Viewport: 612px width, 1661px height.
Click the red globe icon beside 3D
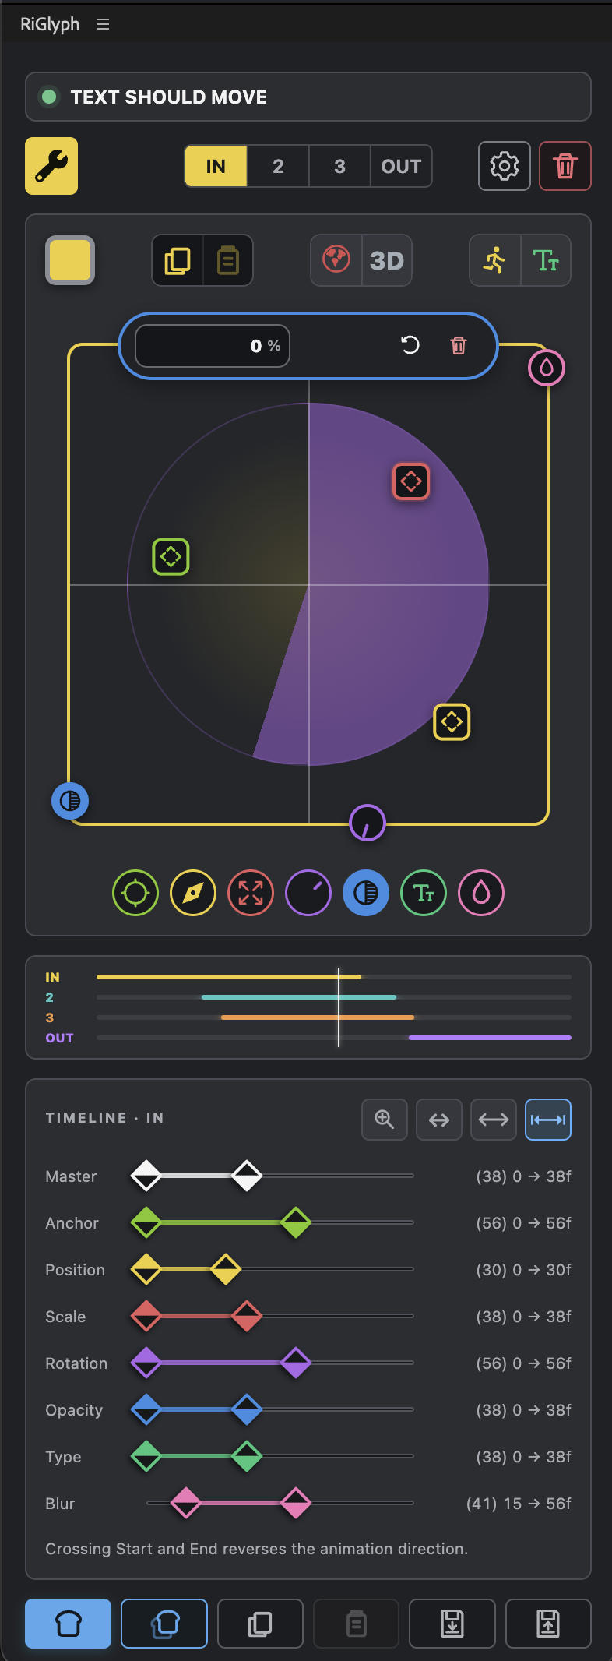point(336,260)
